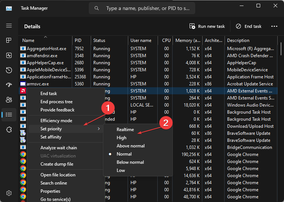Go to the Performance page icon
Viewport: 284px width, 202px height.
click(9, 55)
